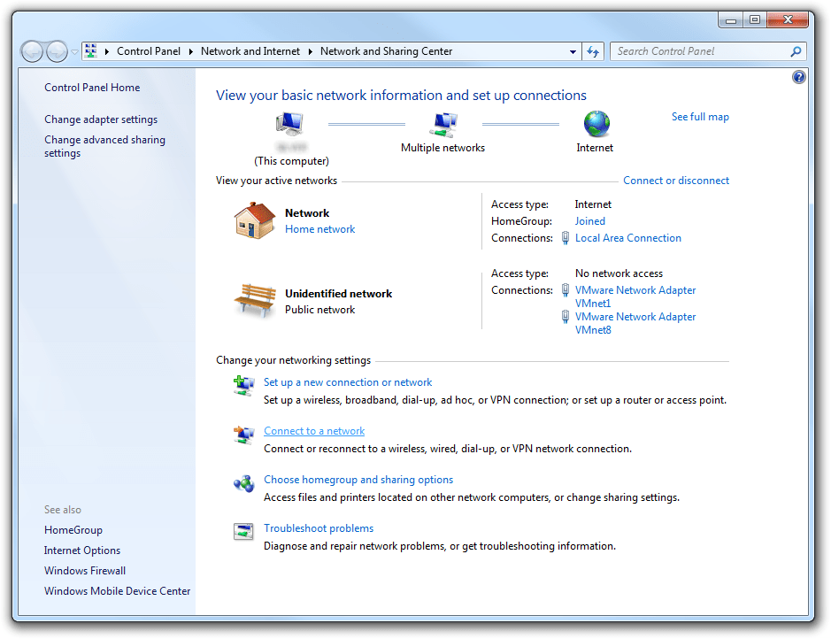
Task: Click the bold Network name text
Action: point(307,213)
